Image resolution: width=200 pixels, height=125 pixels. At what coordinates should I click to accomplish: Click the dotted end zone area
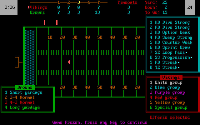(x=30, y=57)
